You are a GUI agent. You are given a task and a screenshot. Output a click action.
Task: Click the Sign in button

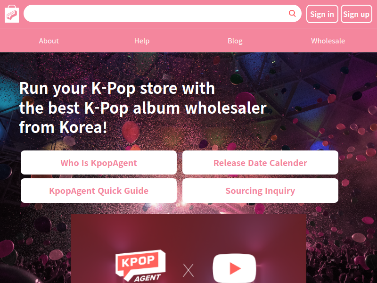click(322, 14)
